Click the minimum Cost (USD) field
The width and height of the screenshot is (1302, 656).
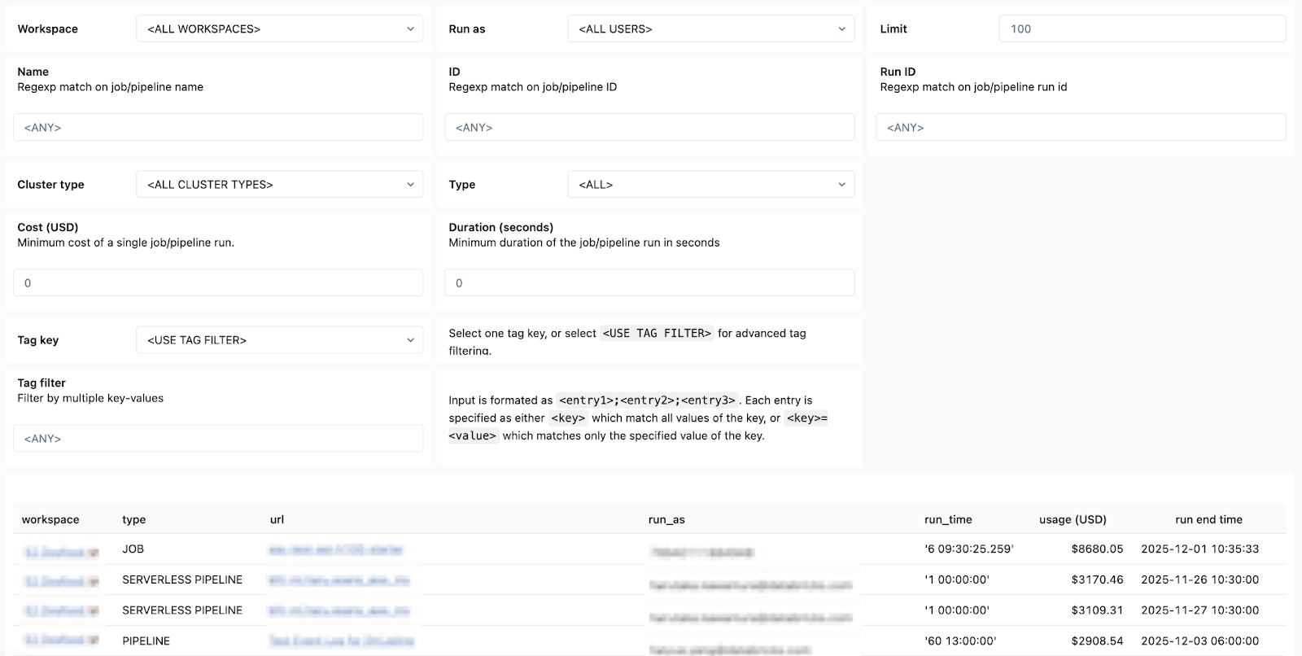(x=218, y=283)
